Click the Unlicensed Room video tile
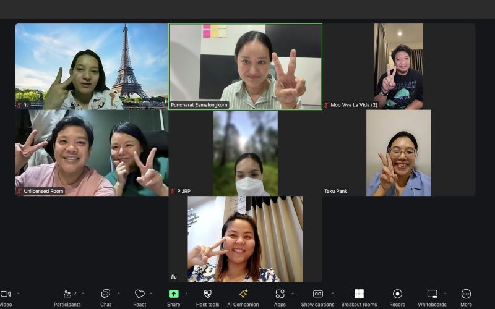Image resolution: width=495 pixels, height=309 pixels. click(92, 153)
